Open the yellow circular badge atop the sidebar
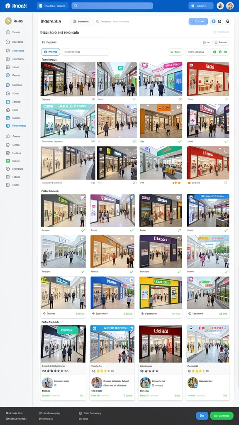The image size is (239, 425). (8, 21)
